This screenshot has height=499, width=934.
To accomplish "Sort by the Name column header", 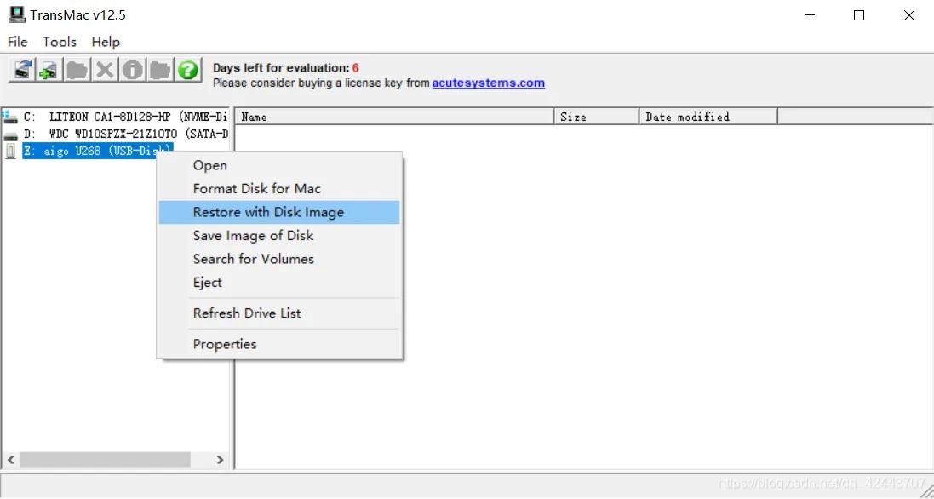I will (395, 117).
